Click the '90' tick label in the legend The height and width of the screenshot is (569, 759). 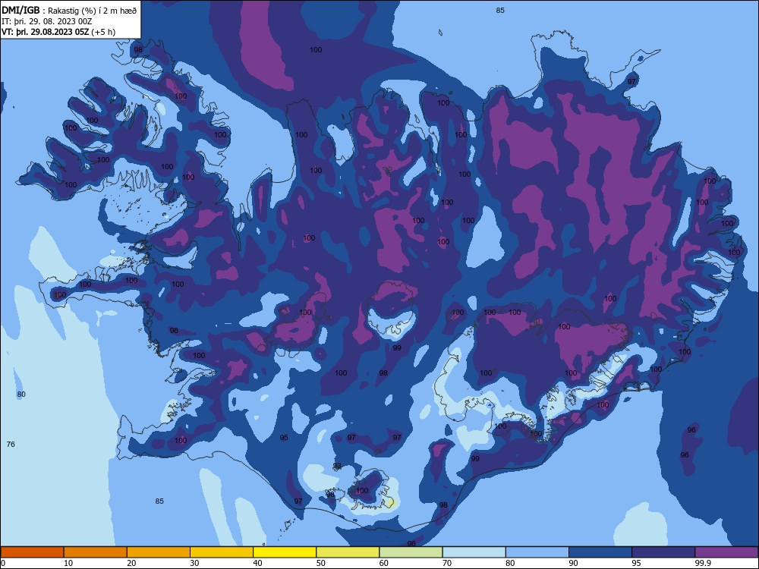[x=573, y=563]
